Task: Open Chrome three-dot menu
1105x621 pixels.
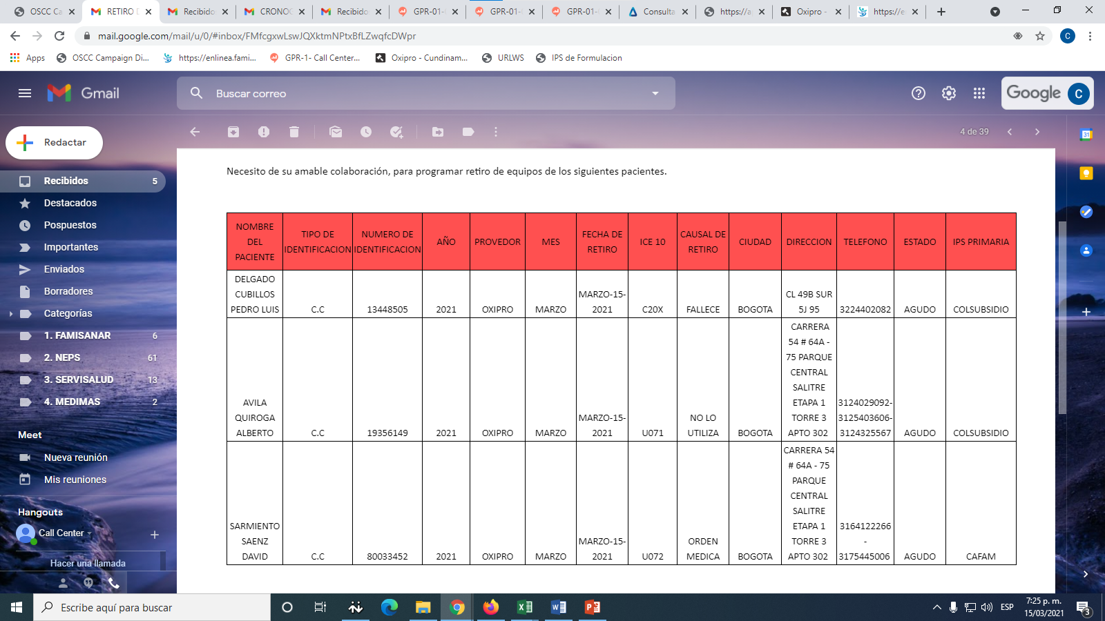Action: point(1090,36)
